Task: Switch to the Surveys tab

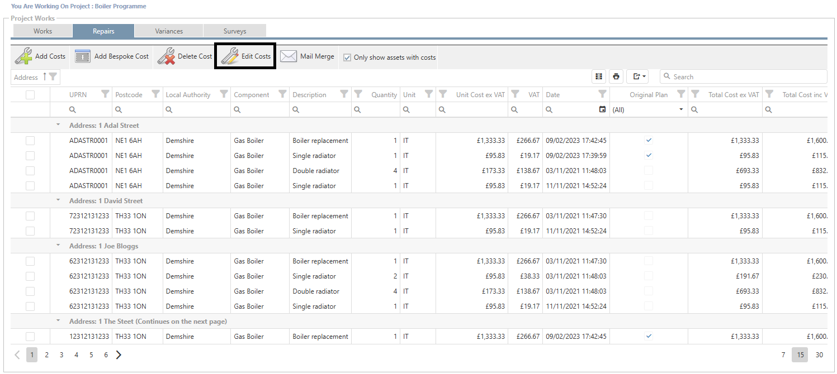Action: 235,31
